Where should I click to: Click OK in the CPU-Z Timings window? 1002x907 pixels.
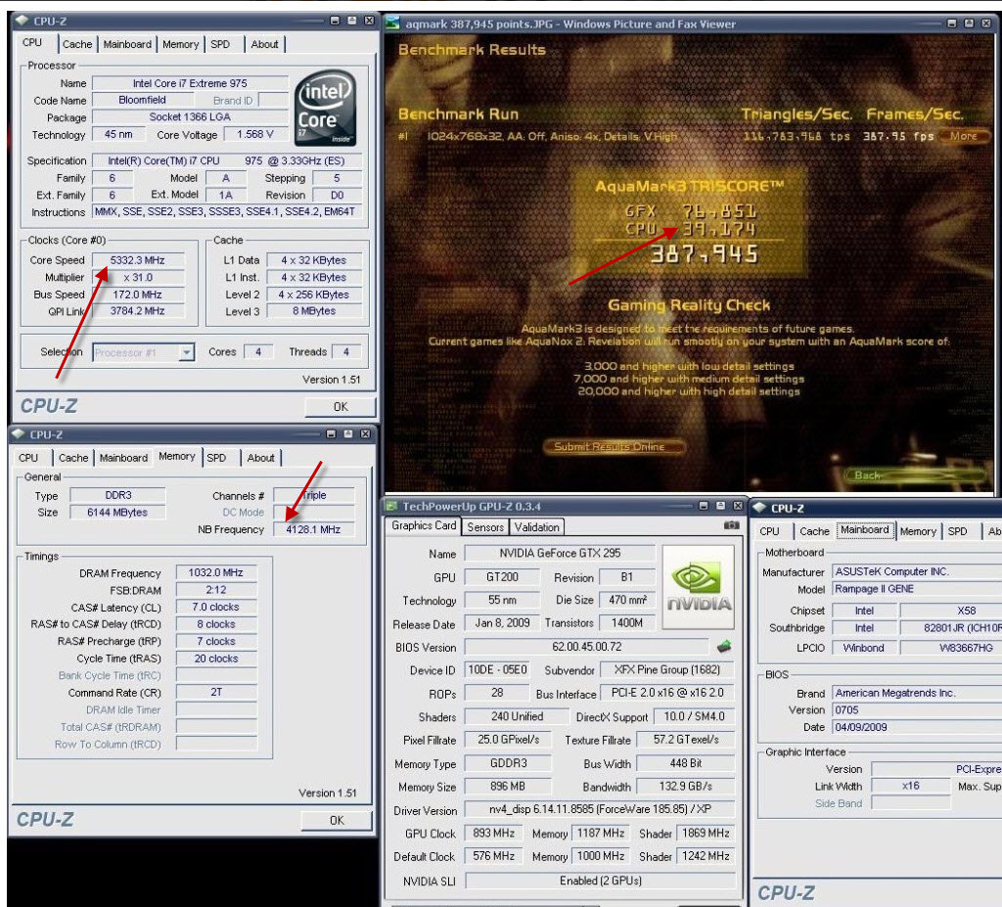337,820
